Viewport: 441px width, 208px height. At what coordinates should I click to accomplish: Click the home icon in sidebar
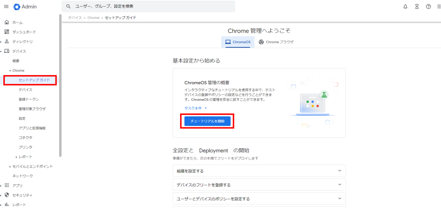point(7,22)
